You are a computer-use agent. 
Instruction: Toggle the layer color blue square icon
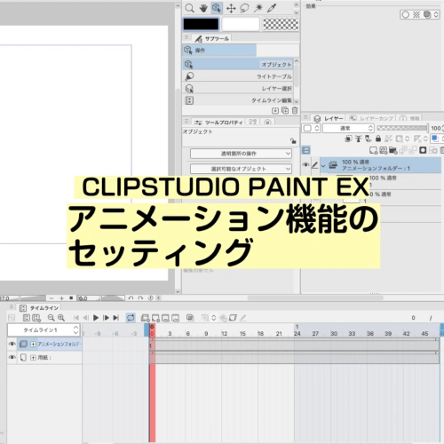tap(435, 139)
